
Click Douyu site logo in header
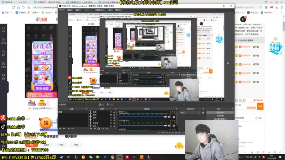(42, 20)
